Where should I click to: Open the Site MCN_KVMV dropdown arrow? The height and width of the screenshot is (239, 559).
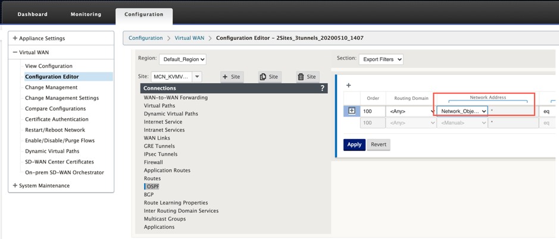[197, 77]
